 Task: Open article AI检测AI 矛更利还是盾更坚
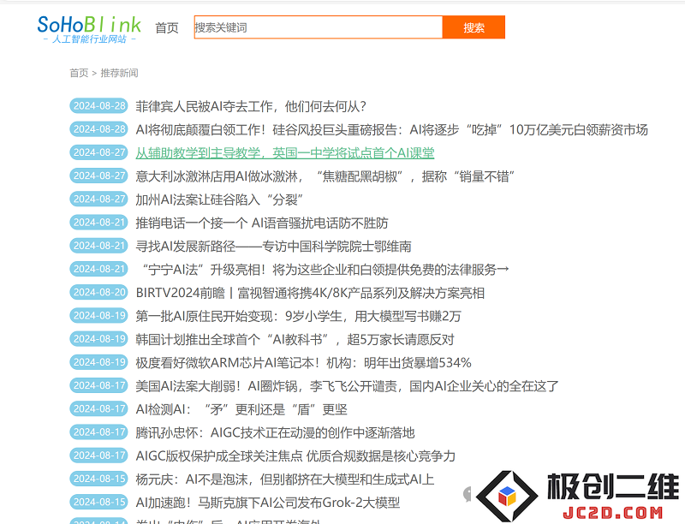coord(241,409)
